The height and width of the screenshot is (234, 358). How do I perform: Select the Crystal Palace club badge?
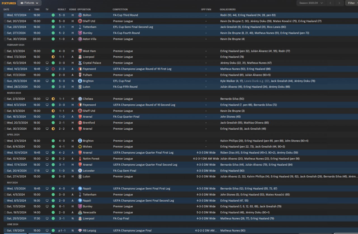pyautogui.click(x=80, y=63)
